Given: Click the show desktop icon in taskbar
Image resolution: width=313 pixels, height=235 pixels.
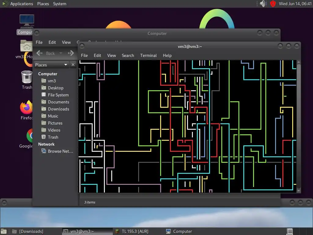Looking at the screenshot, I should [x=4, y=231].
